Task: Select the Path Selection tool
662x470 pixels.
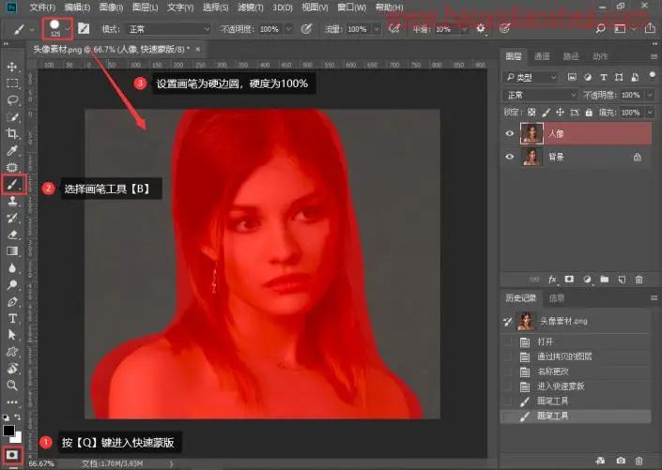Action: point(12,335)
